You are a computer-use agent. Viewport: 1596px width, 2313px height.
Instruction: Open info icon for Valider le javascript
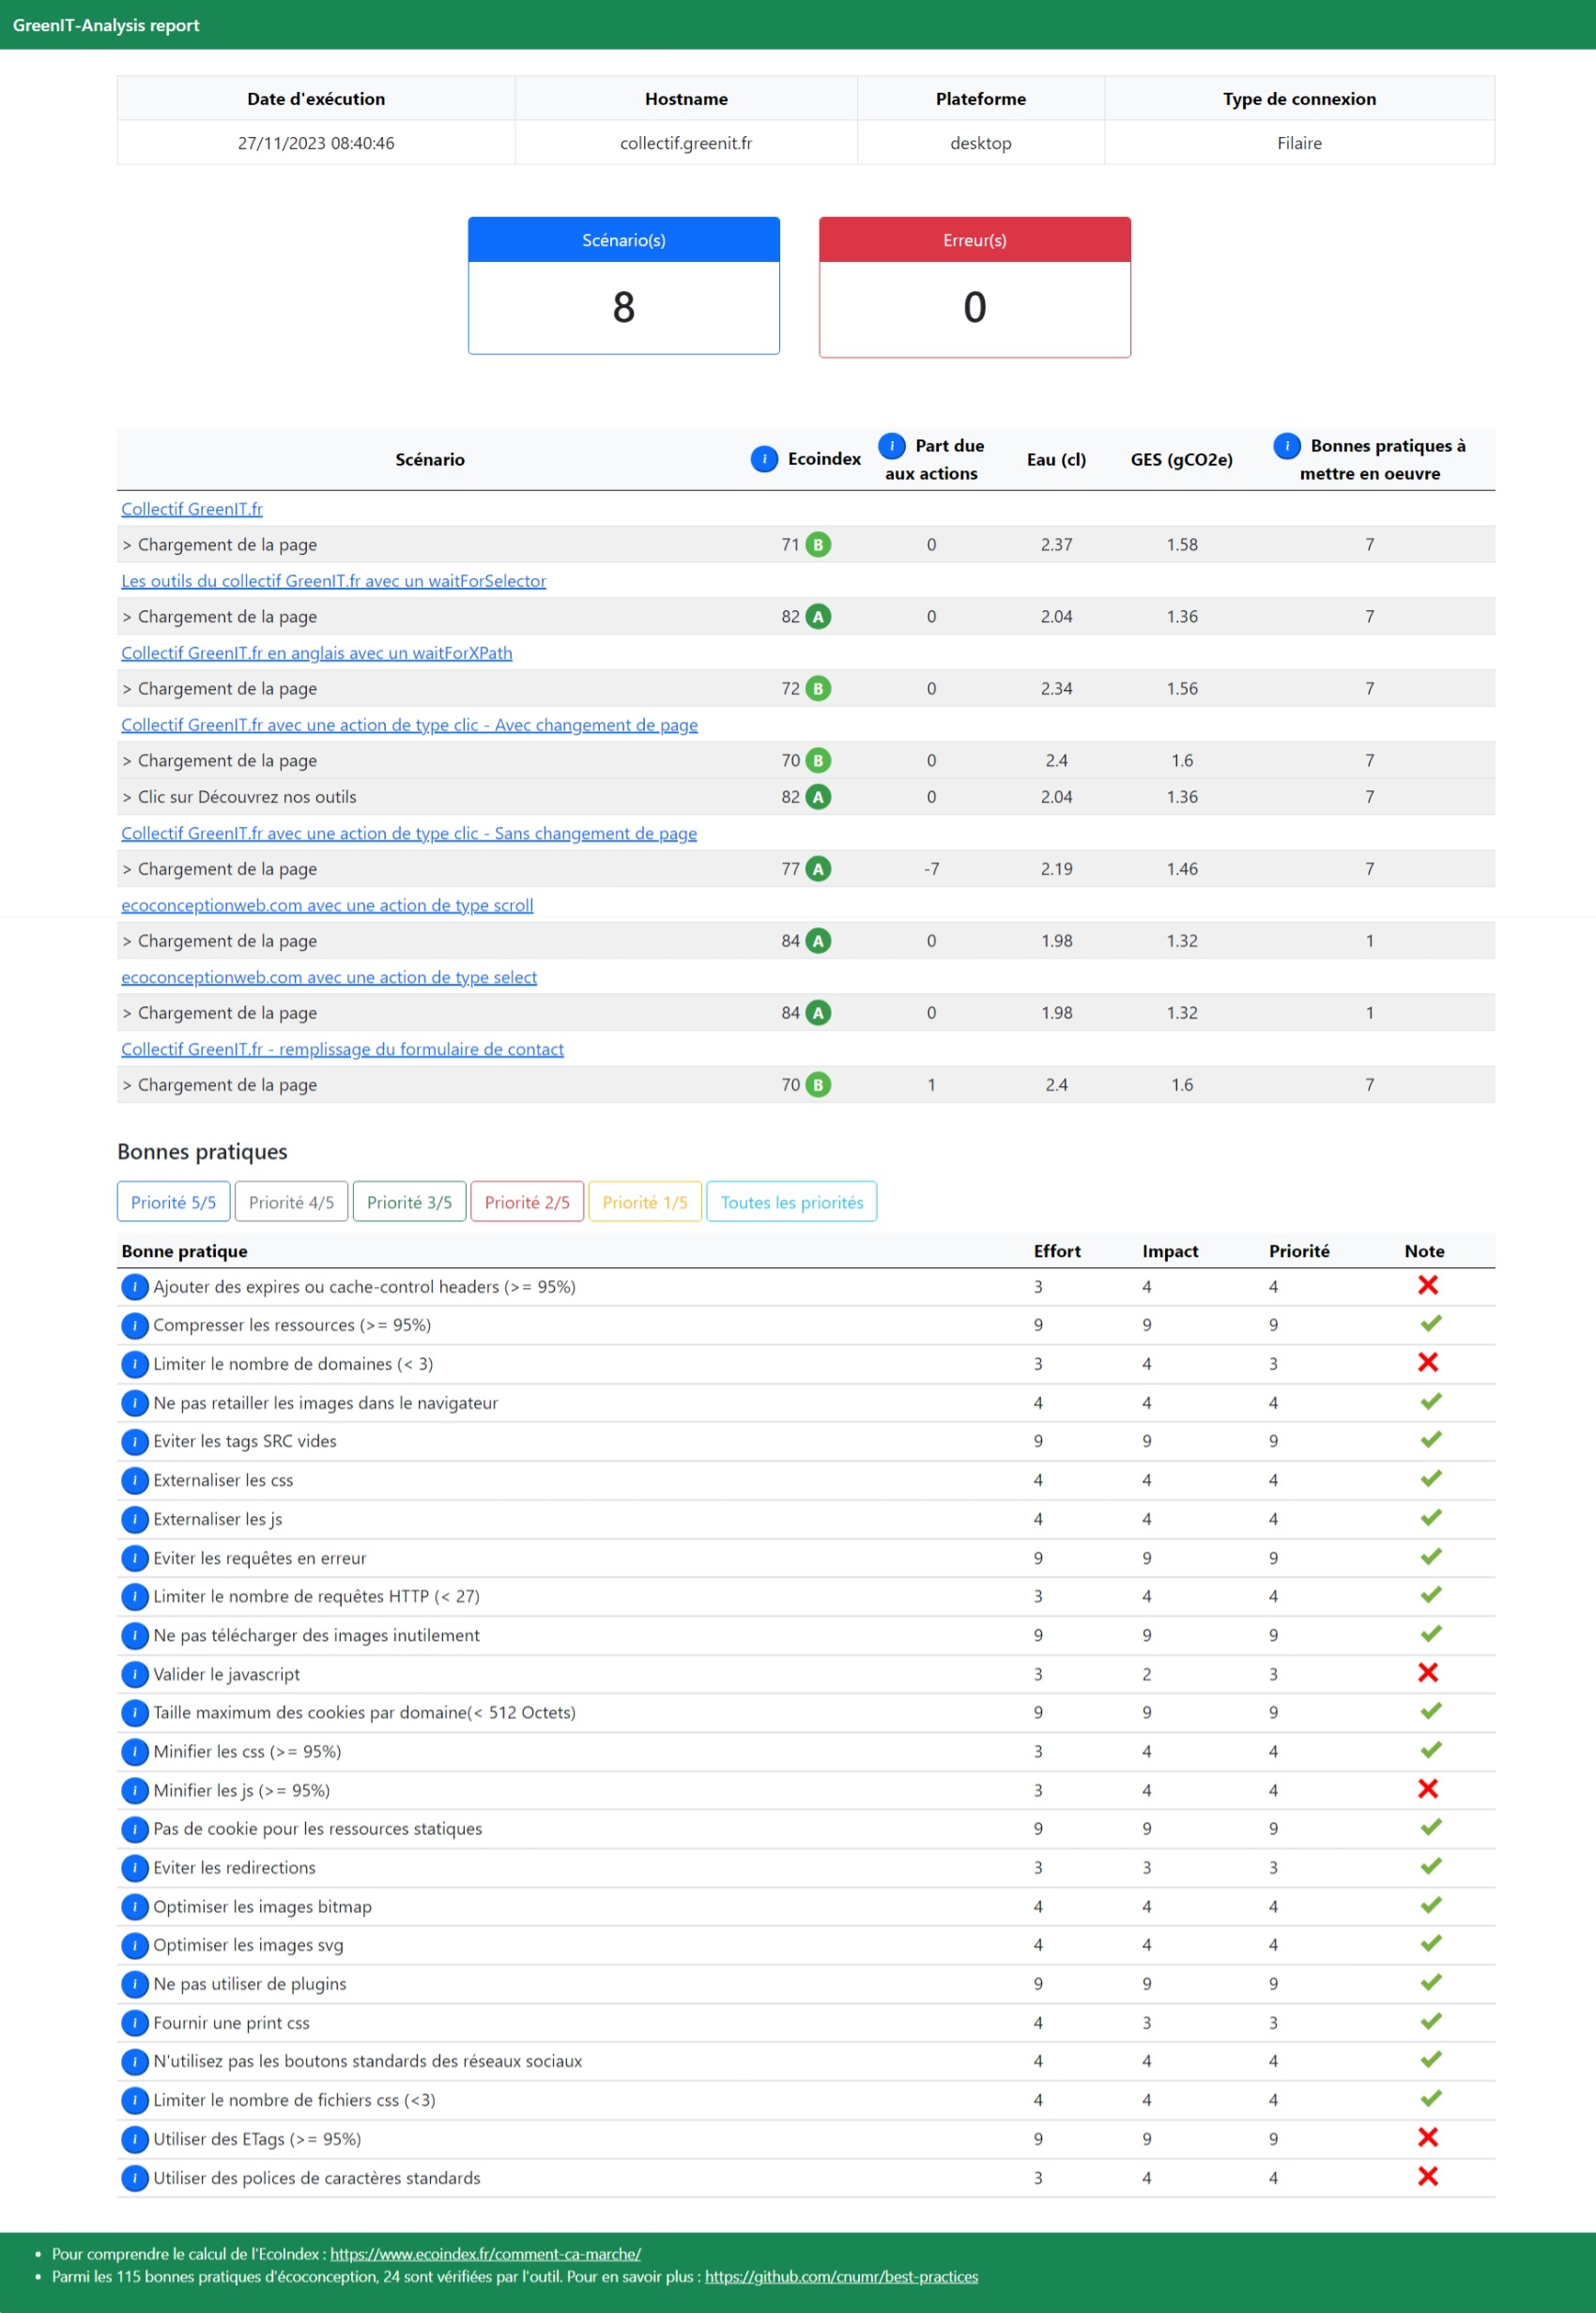tap(134, 1675)
